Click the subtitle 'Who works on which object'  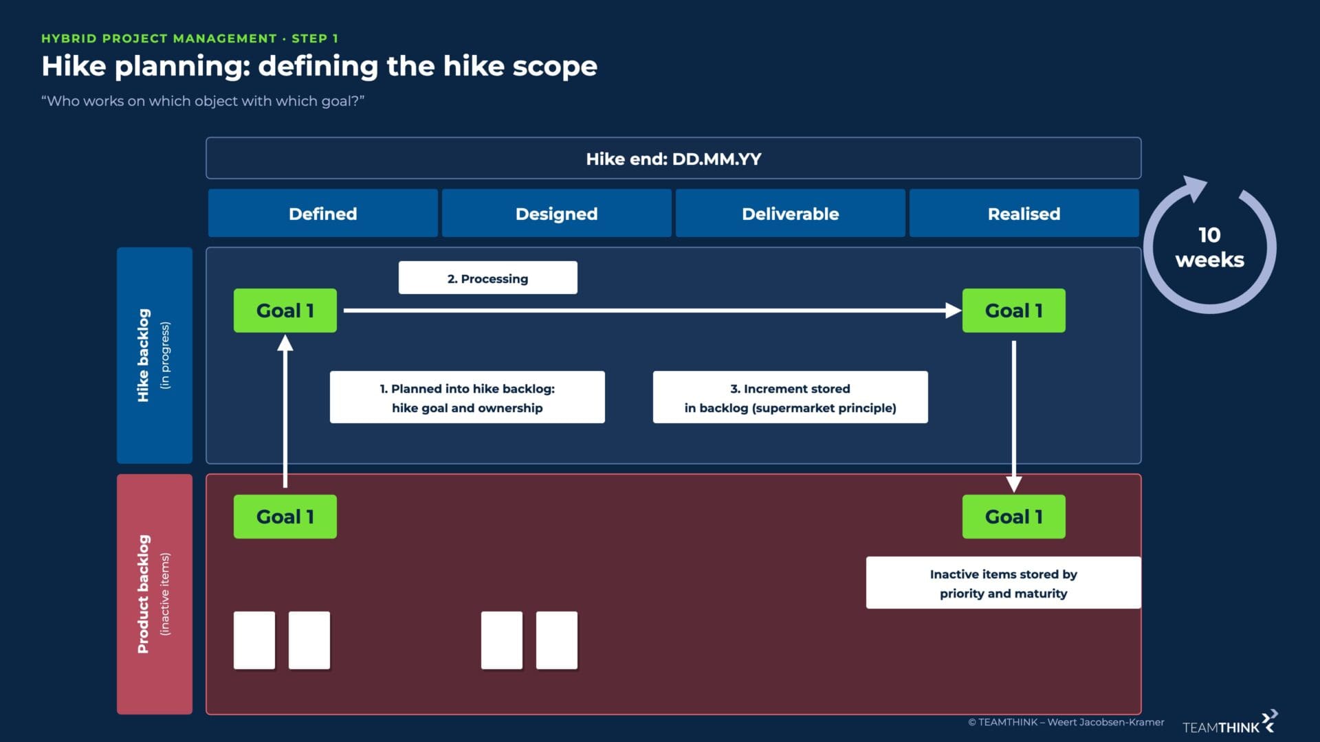tap(203, 101)
